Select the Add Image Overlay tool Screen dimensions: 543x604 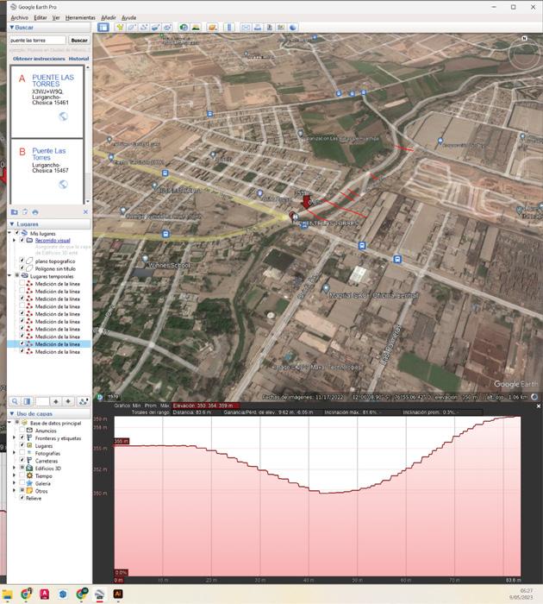point(155,28)
